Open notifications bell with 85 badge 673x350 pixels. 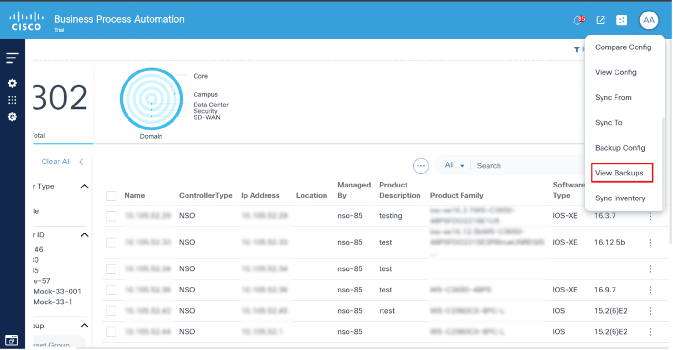[579, 20]
